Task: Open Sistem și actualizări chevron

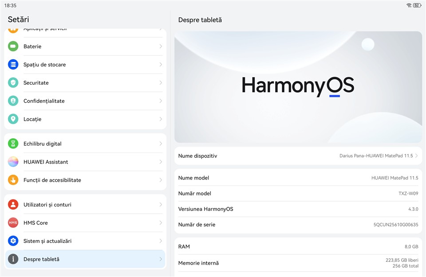Action: coord(161,241)
